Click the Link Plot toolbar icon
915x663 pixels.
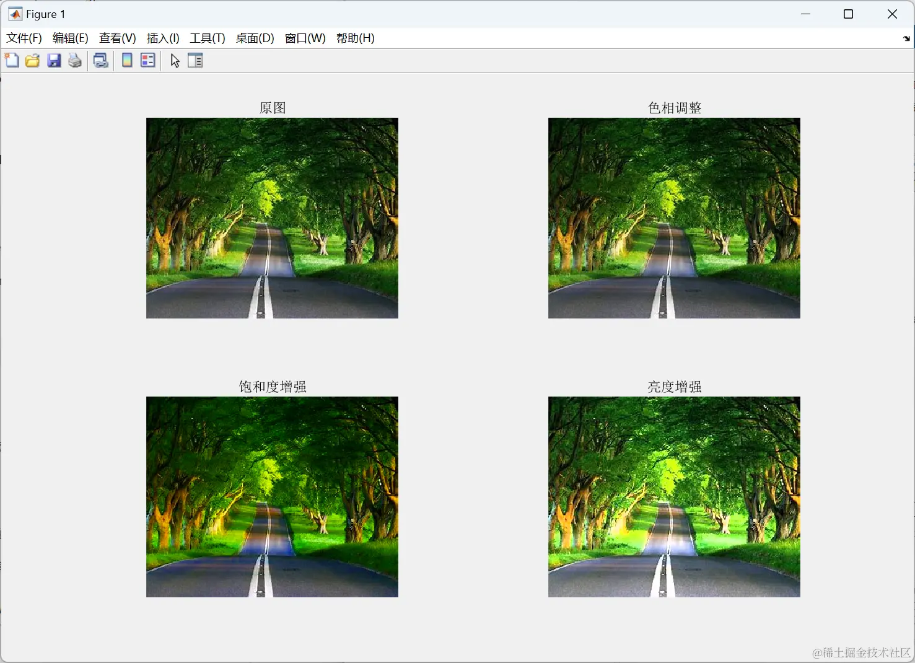101,60
